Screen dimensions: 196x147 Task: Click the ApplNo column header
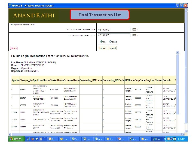(x=16, y=80)
